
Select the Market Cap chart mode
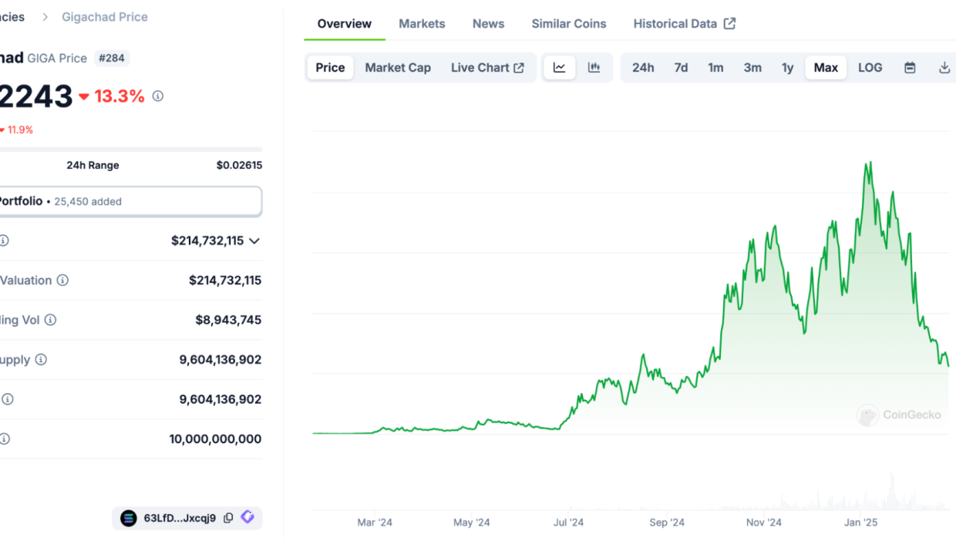point(398,68)
